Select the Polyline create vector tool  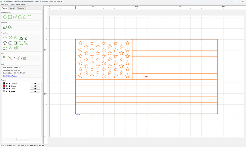(x=15, y=17)
